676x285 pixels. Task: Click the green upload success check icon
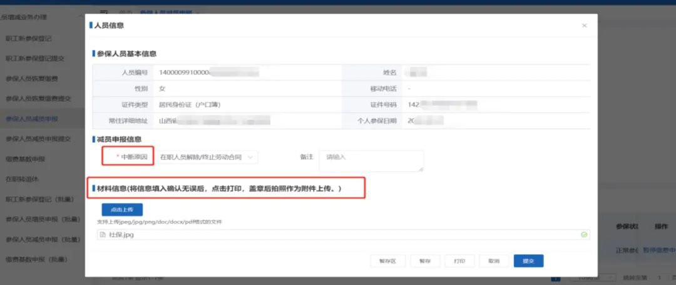click(583, 235)
